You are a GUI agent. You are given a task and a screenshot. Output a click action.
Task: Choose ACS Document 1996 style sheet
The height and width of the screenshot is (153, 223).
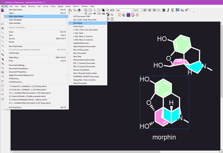[87, 16]
